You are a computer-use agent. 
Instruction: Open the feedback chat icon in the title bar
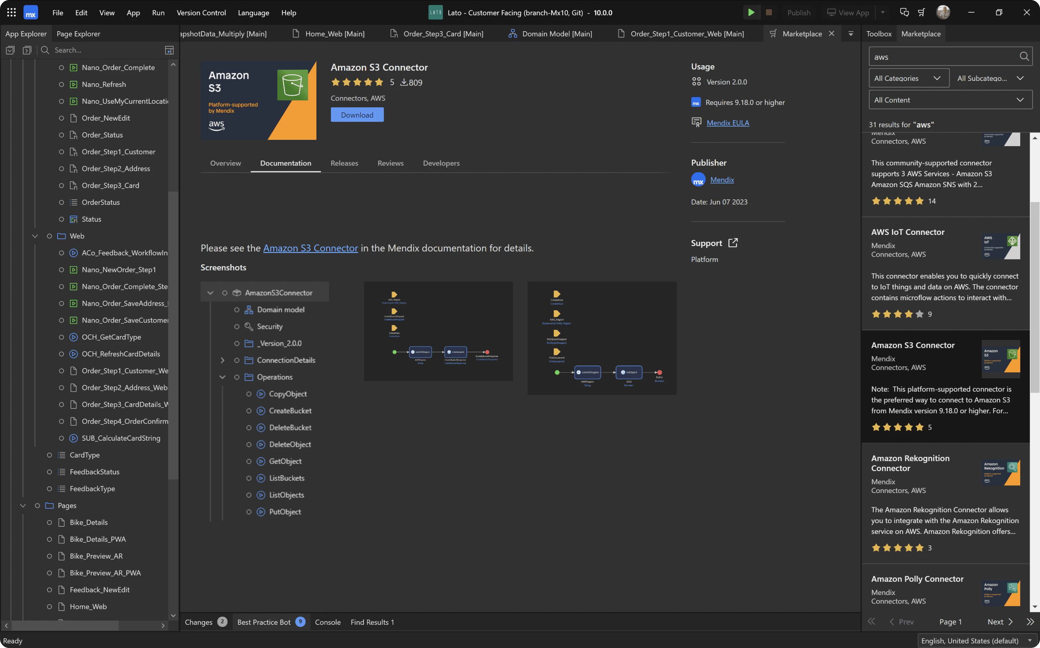pyautogui.click(x=904, y=13)
